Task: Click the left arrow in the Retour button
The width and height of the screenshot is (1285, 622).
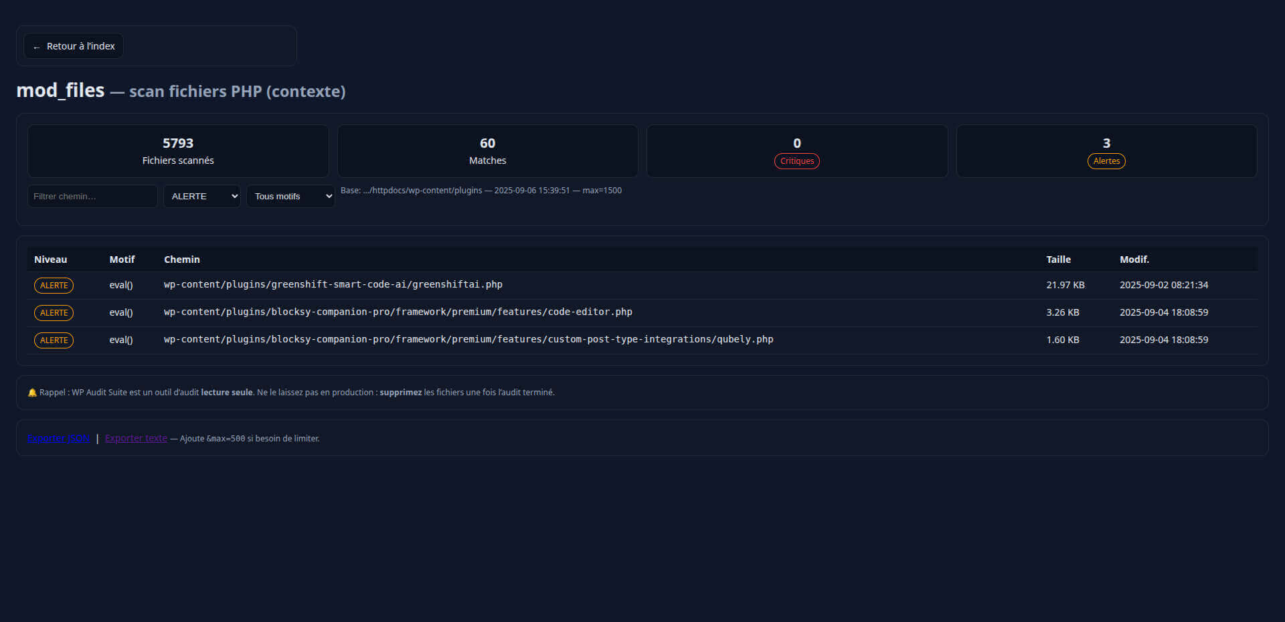Action: [x=37, y=45]
